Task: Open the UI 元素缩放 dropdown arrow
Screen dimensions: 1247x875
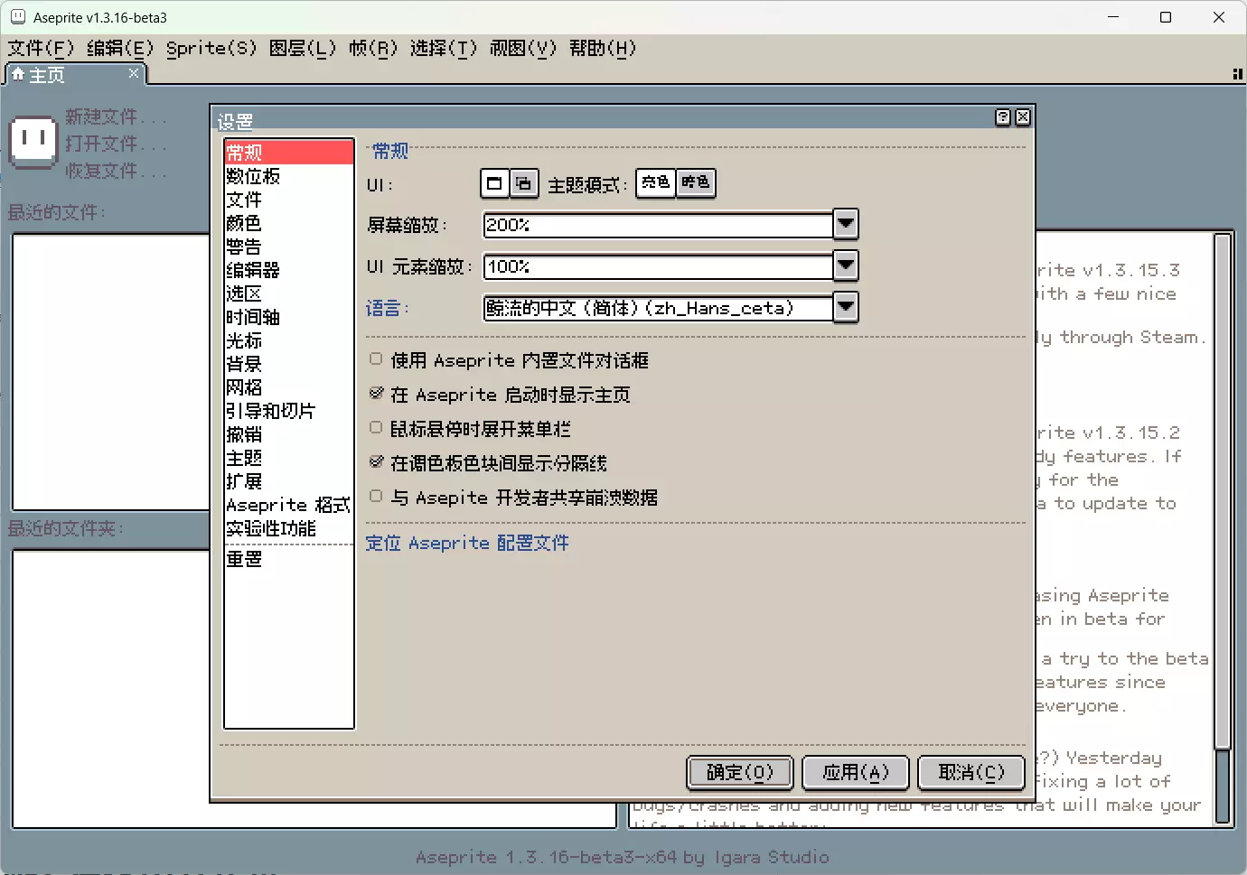Action: click(846, 265)
